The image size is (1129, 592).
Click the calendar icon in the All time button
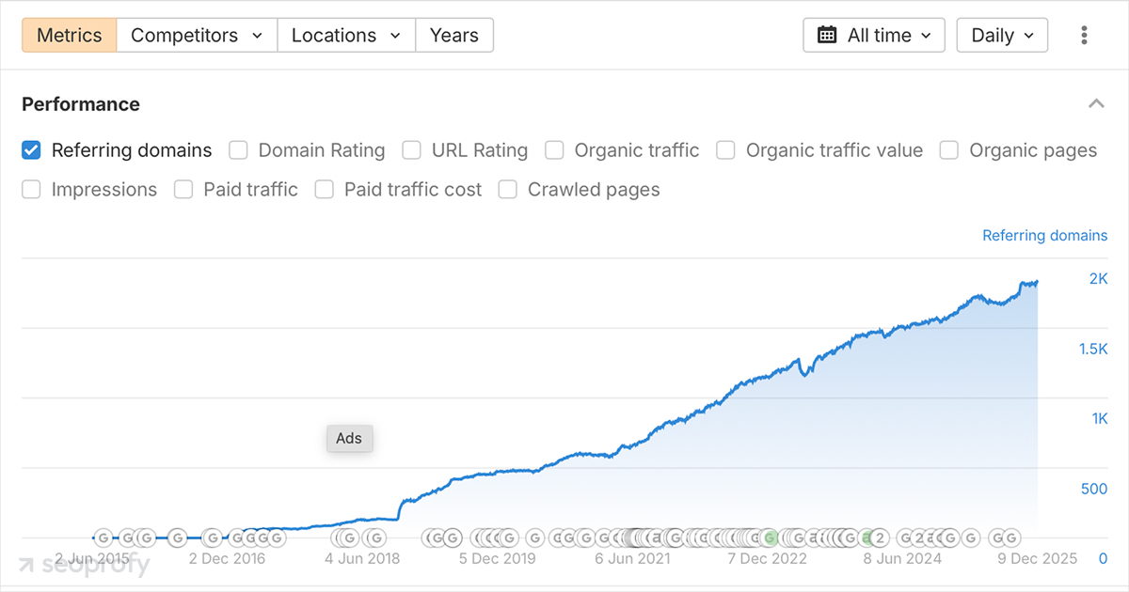(828, 35)
